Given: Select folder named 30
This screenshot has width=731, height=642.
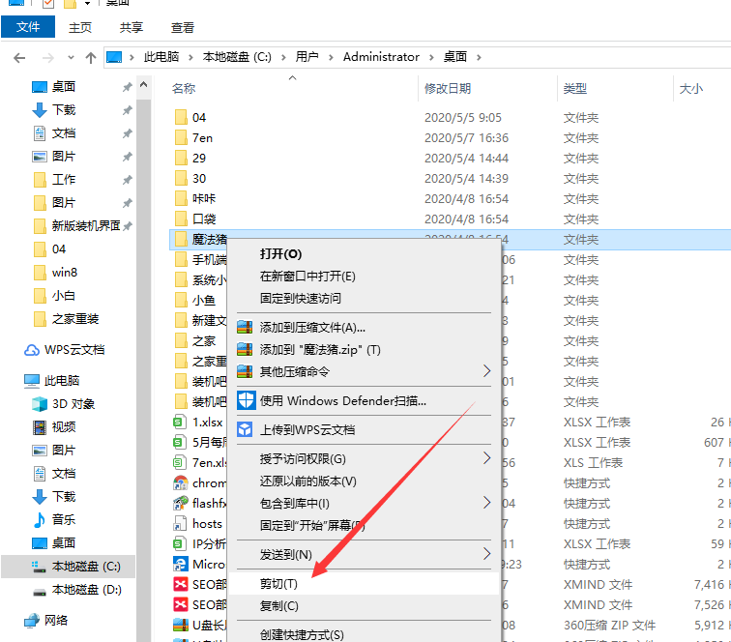Looking at the screenshot, I should point(199,179).
